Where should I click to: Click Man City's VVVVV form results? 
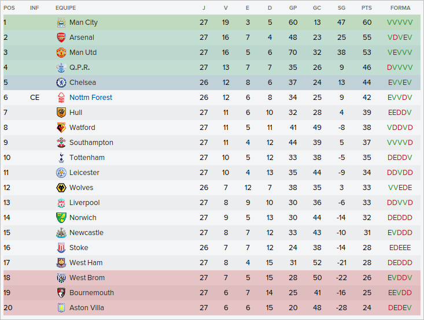click(x=400, y=23)
